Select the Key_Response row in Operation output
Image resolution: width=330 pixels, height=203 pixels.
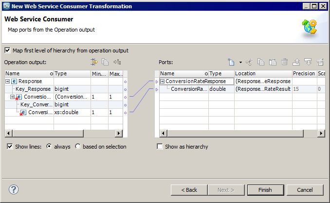29,89
